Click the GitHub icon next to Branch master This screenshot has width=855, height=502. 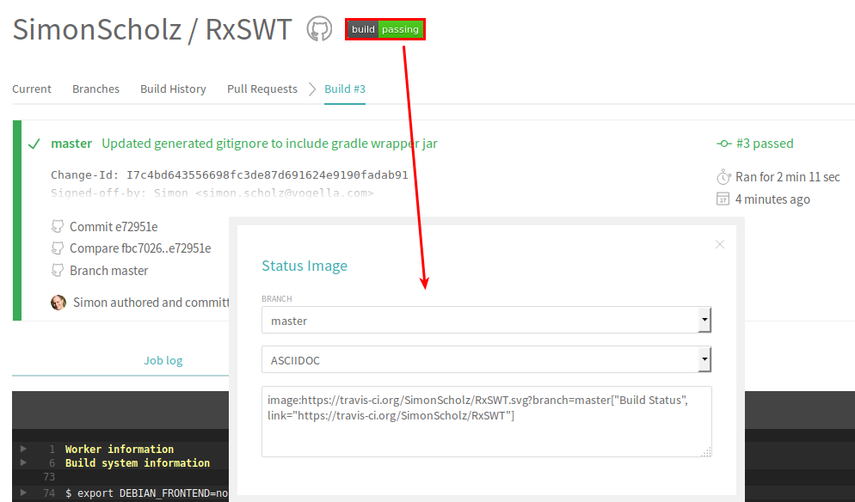[58, 270]
